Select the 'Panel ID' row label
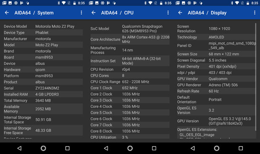260x154 pixels. point(184,46)
